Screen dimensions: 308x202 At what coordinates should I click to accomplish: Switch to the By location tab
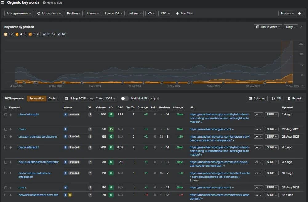click(37, 99)
